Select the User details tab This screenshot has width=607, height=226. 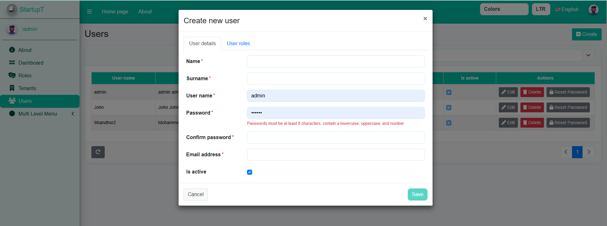point(202,44)
